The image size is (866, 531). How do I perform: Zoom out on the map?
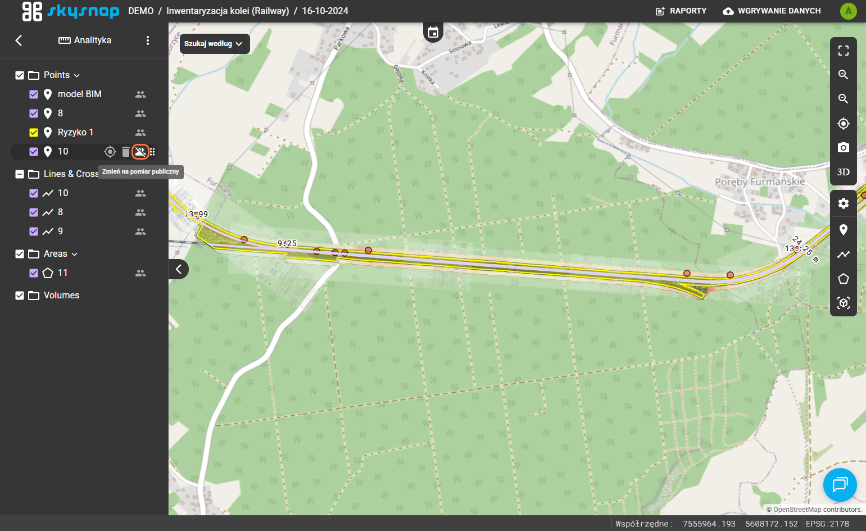tap(843, 99)
